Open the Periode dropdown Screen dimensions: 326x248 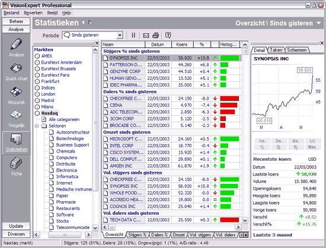[120, 35]
